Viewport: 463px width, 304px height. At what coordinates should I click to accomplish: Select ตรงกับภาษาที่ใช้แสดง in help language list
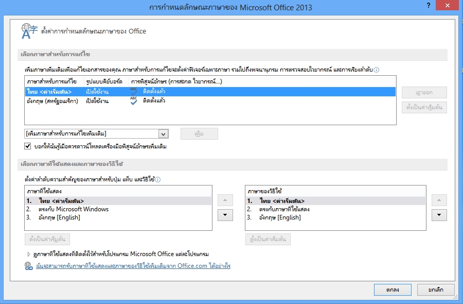click(x=335, y=209)
